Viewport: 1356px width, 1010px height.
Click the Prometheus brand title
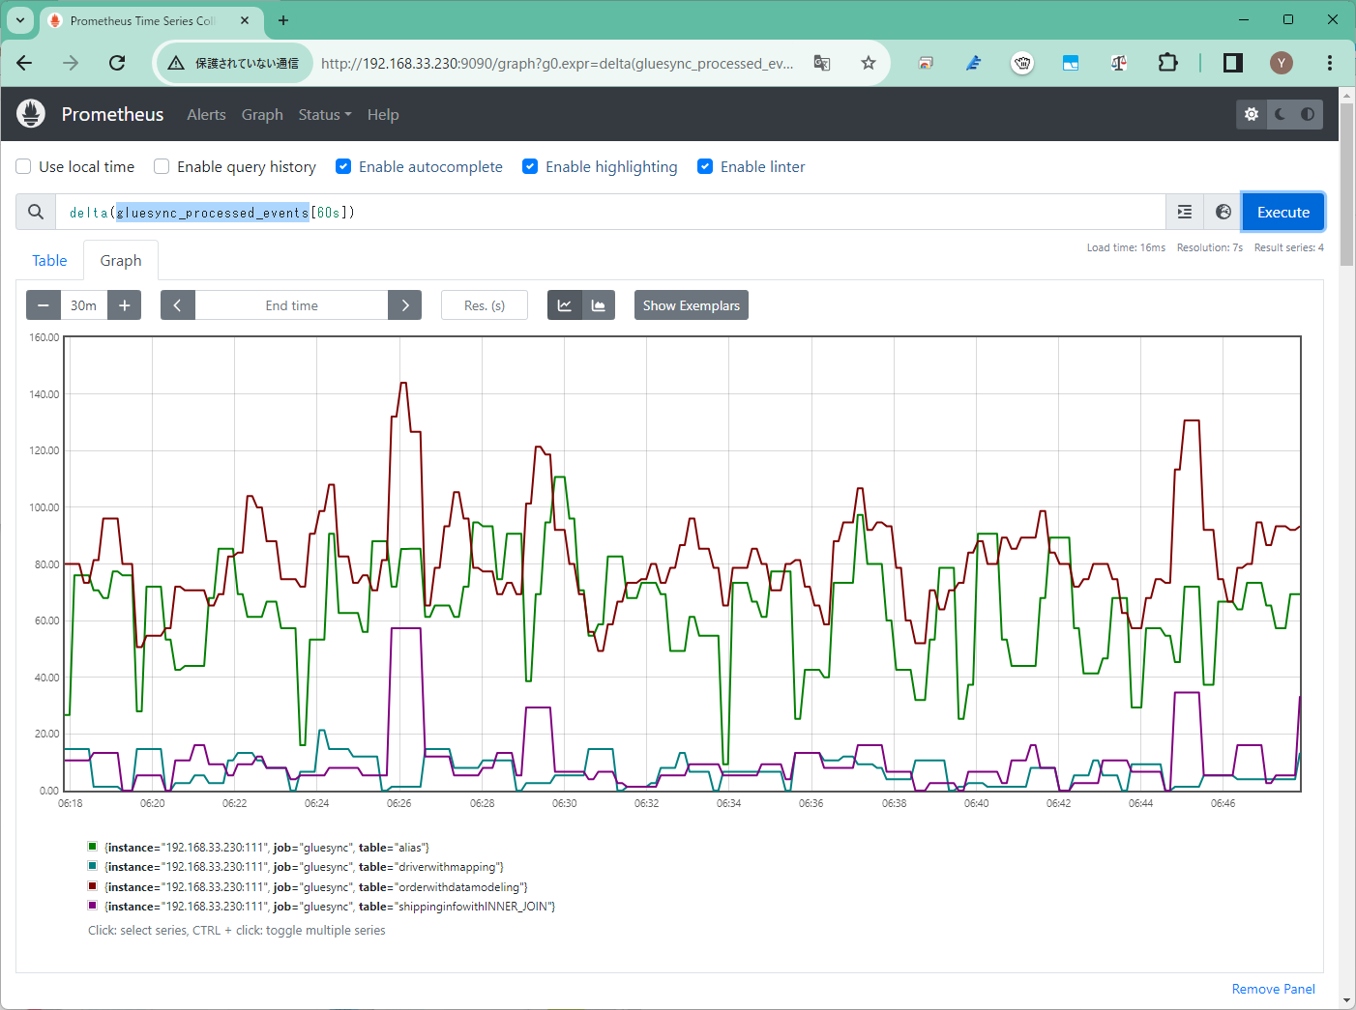112,114
